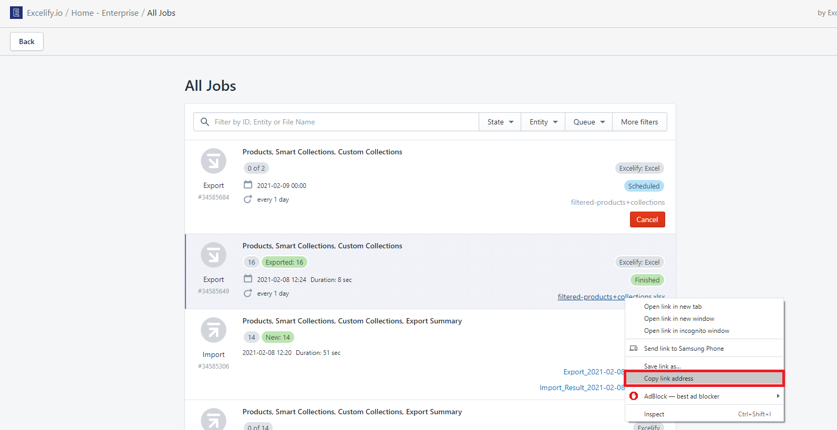Expand AdBlock submenu arrow
This screenshot has height=430, width=837.
[x=778, y=396]
